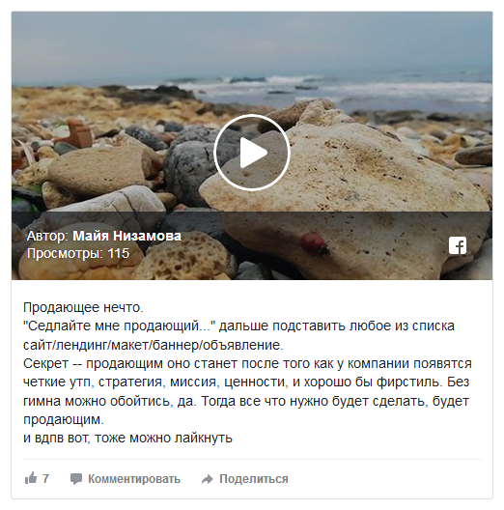Viewport: 504px width, 510px height.
Task: Click the speech bubble comment icon
Action: click(x=76, y=479)
